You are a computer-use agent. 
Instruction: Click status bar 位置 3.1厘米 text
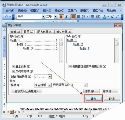[x=57, y=116]
